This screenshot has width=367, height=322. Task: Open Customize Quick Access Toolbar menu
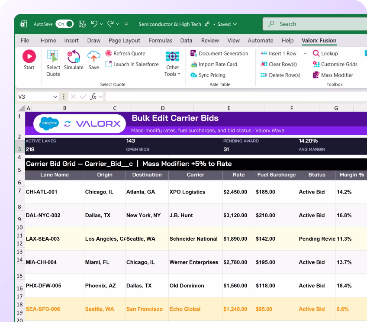click(x=126, y=24)
